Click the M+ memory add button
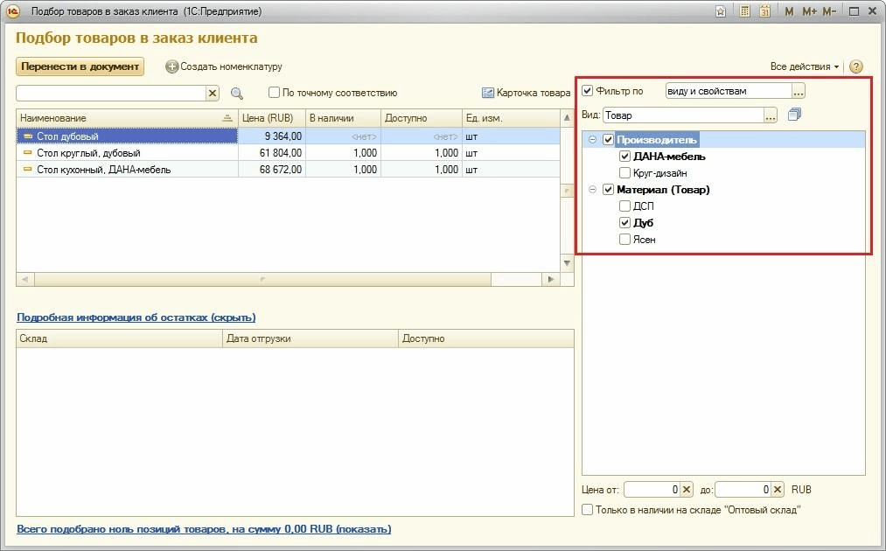 click(x=808, y=11)
